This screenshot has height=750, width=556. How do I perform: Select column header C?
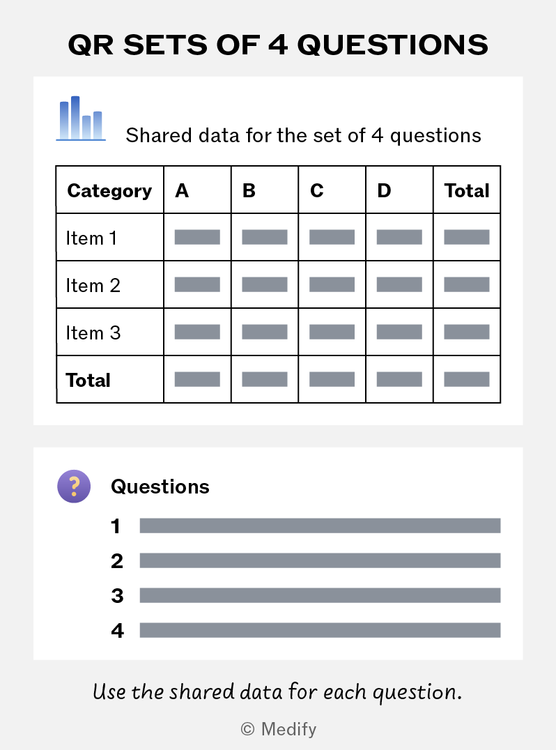click(x=316, y=190)
